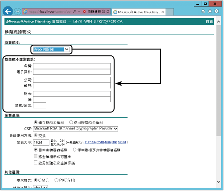The width and height of the screenshot is (224, 191).
Task: Click the 16384 key size link
Action: [122, 142]
